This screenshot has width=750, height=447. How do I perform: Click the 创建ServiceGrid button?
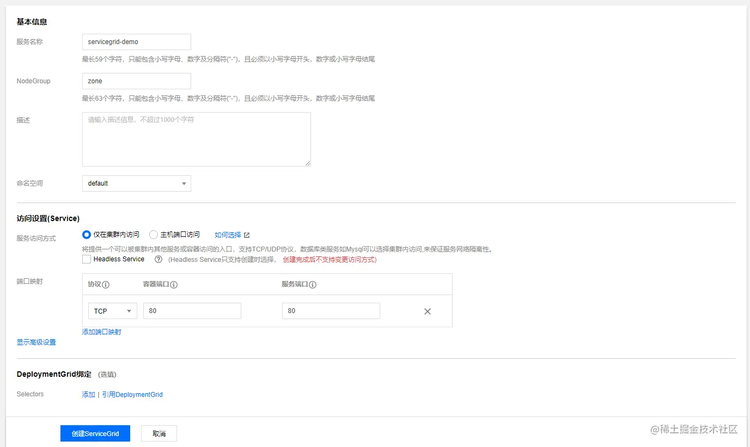click(x=95, y=433)
